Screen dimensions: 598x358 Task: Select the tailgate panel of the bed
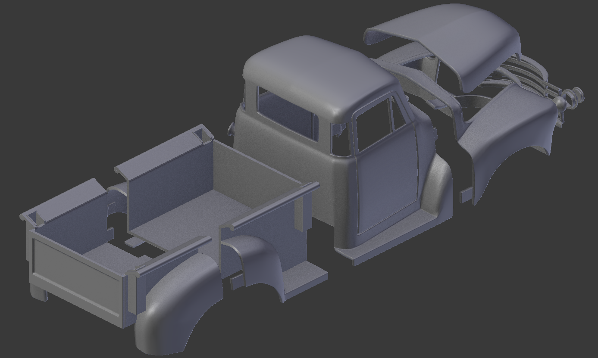[x=77, y=278]
